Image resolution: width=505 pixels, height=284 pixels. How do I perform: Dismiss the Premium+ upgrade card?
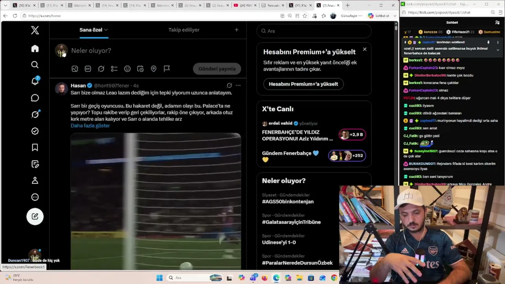(x=365, y=49)
